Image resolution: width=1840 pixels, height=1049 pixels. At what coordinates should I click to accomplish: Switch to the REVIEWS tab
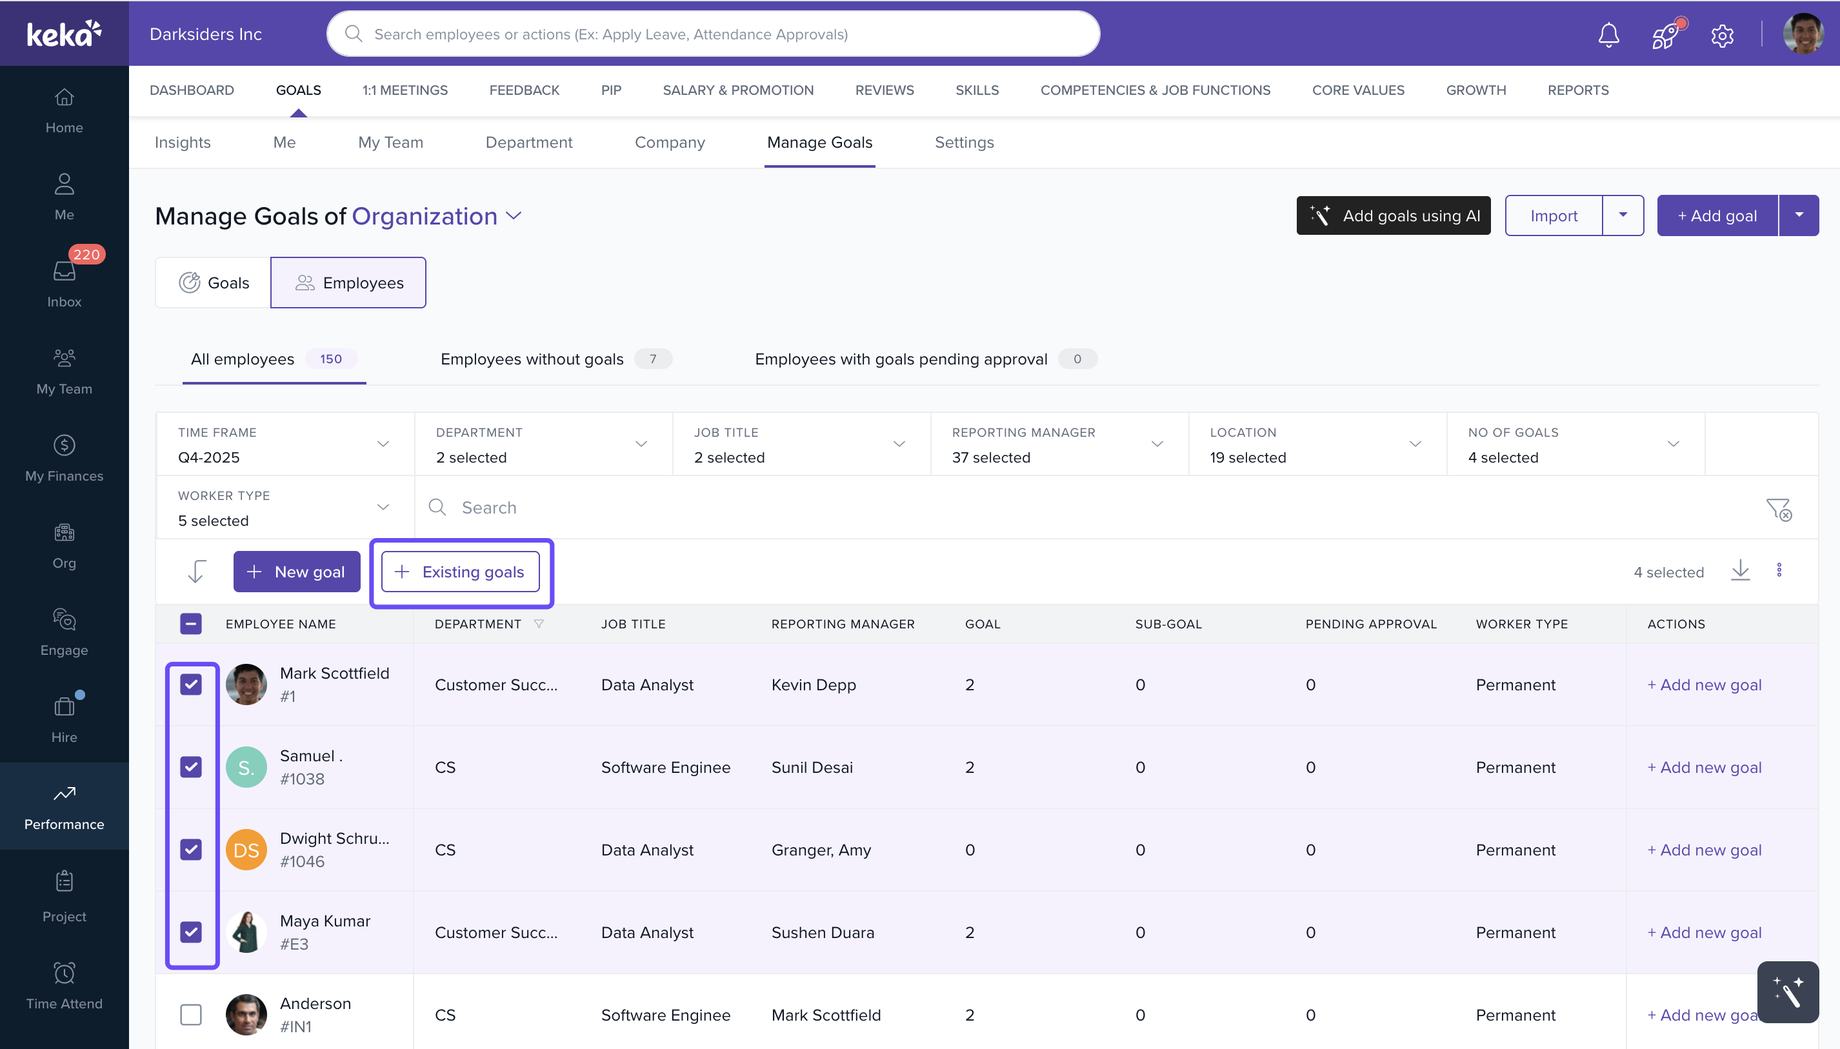tap(884, 90)
